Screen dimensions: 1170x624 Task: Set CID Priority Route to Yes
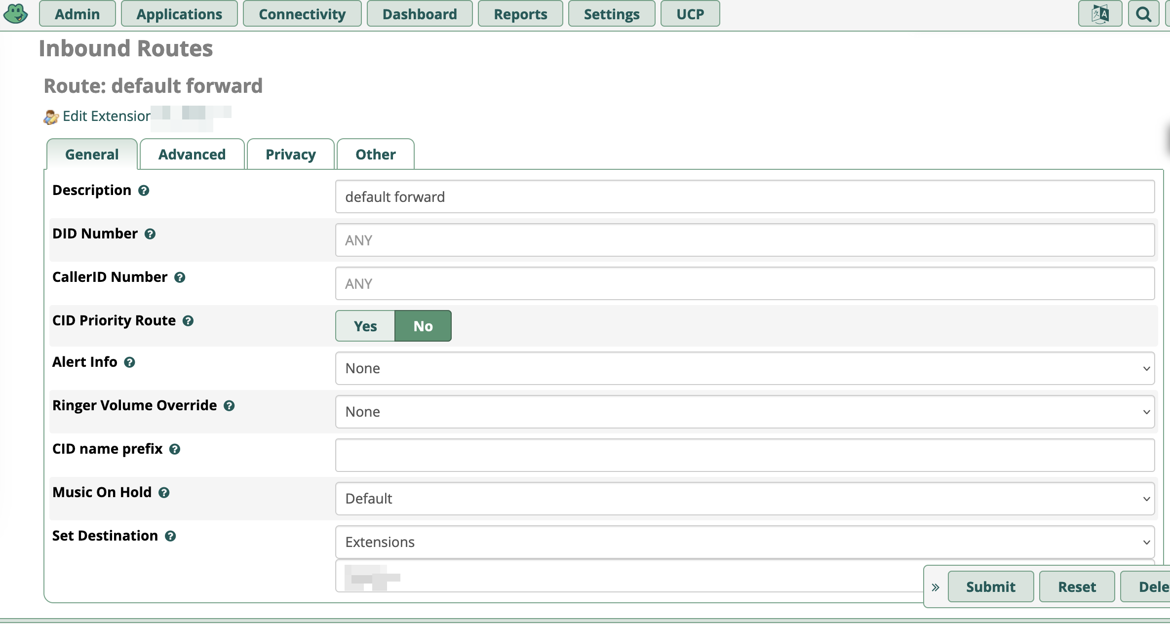coord(364,326)
